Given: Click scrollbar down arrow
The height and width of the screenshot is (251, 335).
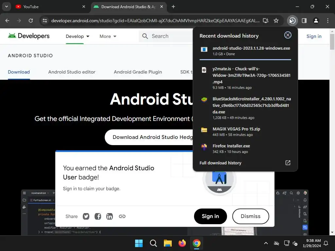Looking at the screenshot, I should 332,232.
